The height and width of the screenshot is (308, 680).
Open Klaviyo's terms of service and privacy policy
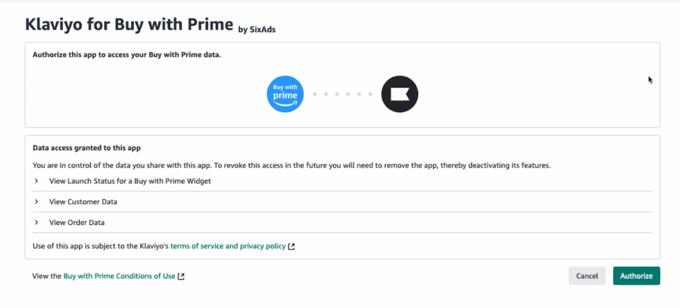[x=228, y=246]
